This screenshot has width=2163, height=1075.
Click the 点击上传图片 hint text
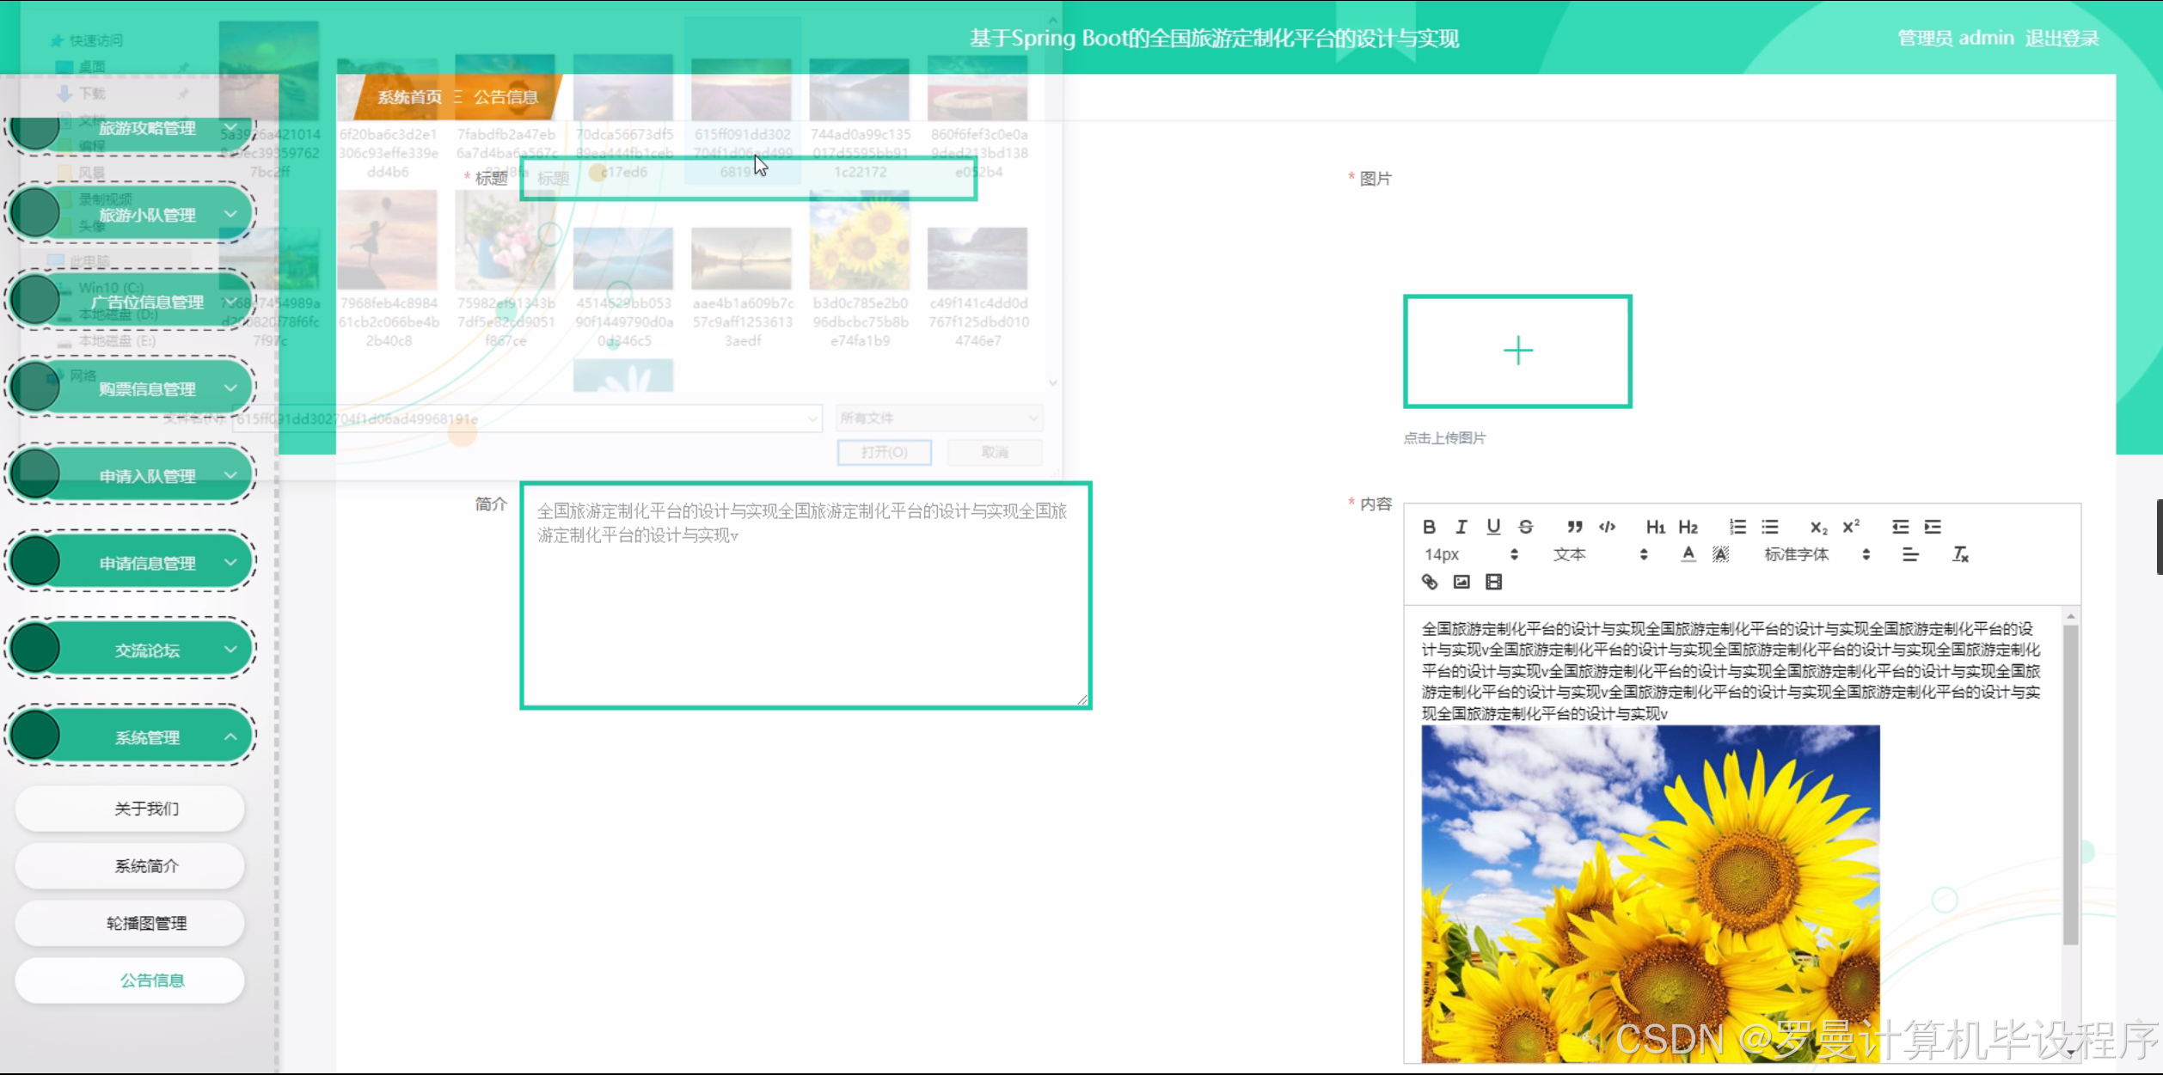click(x=1444, y=438)
